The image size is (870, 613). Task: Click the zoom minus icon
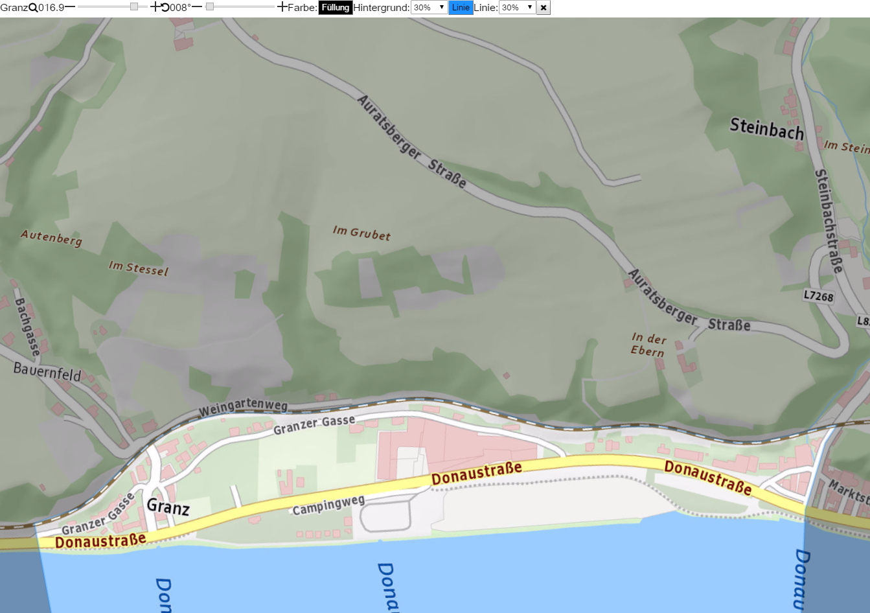[x=70, y=7]
